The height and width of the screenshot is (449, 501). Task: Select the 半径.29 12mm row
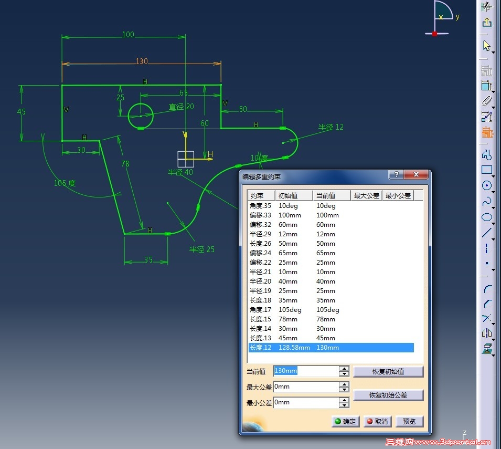[x=331, y=234]
